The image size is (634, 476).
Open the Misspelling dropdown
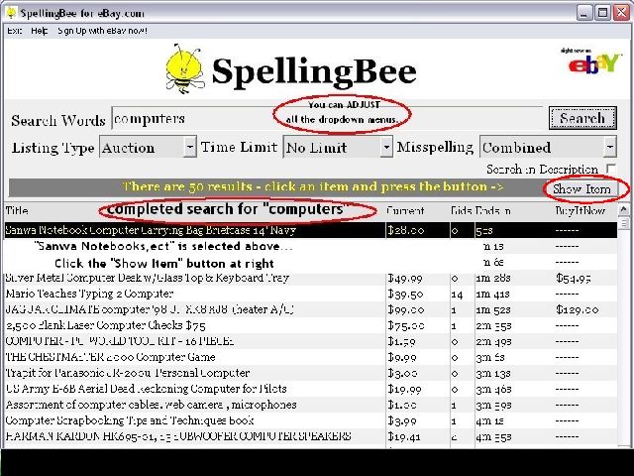[x=610, y=147]
